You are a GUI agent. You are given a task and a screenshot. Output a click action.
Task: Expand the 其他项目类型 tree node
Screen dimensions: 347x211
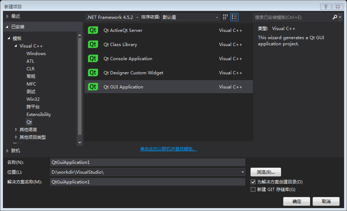point(16,137)
